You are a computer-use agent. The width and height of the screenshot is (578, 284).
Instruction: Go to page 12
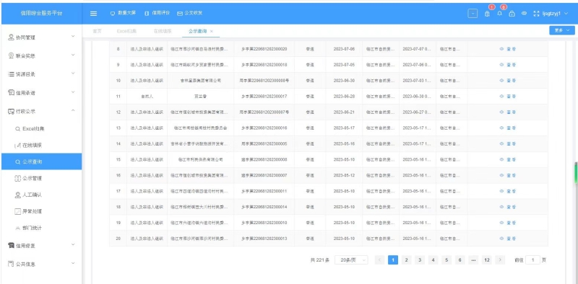point(487,260)
